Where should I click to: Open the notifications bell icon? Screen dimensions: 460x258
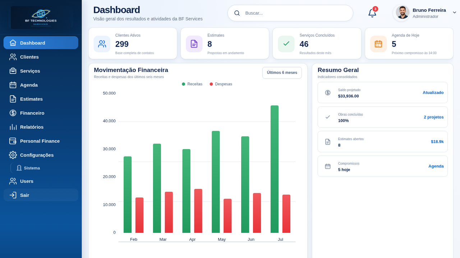point(372,13)
